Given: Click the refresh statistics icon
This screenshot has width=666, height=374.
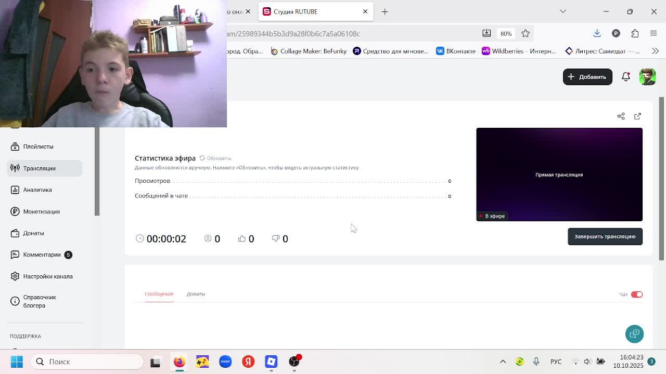Looking at the screenshot, I should point(202,158).
